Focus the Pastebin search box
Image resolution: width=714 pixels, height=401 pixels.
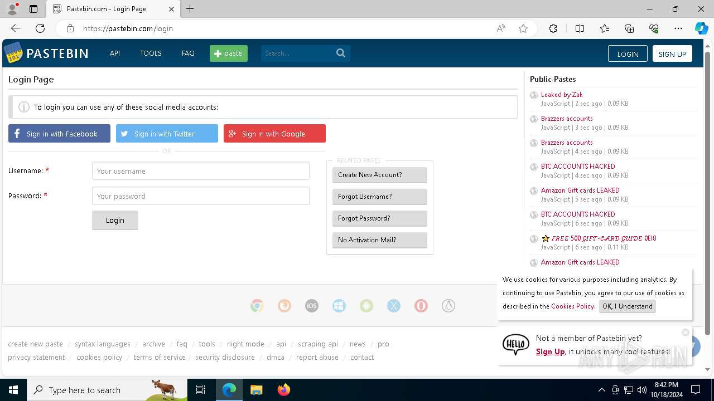297,53
